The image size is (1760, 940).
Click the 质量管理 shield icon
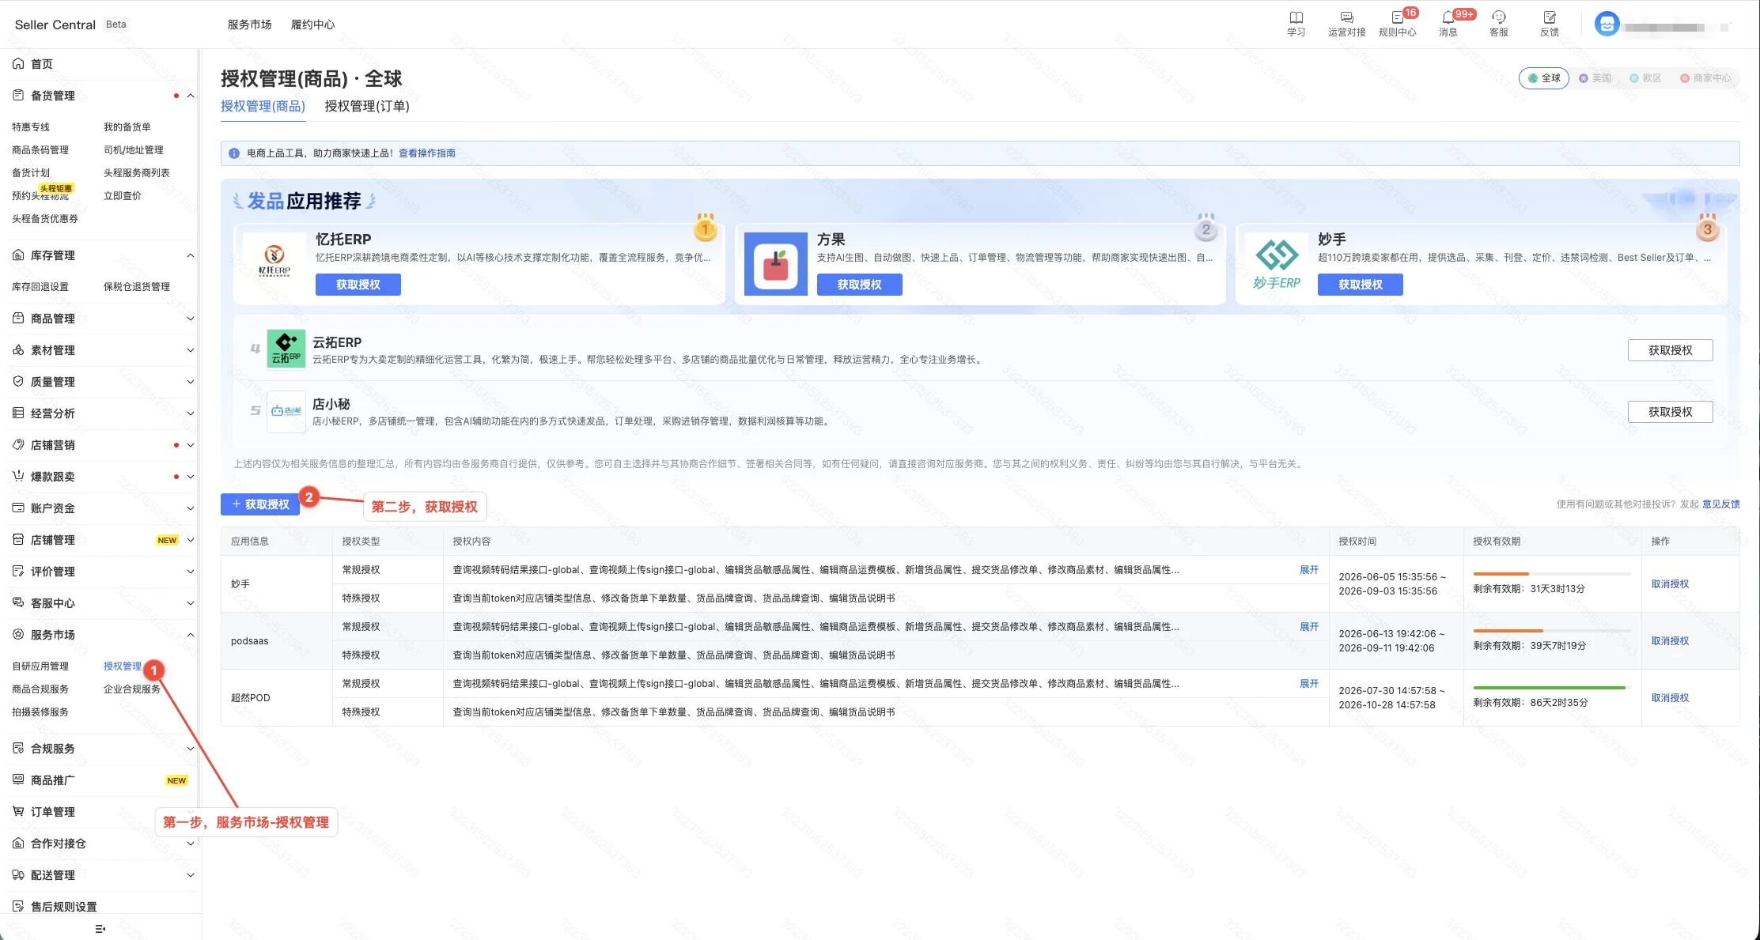(x=18, y=382)
